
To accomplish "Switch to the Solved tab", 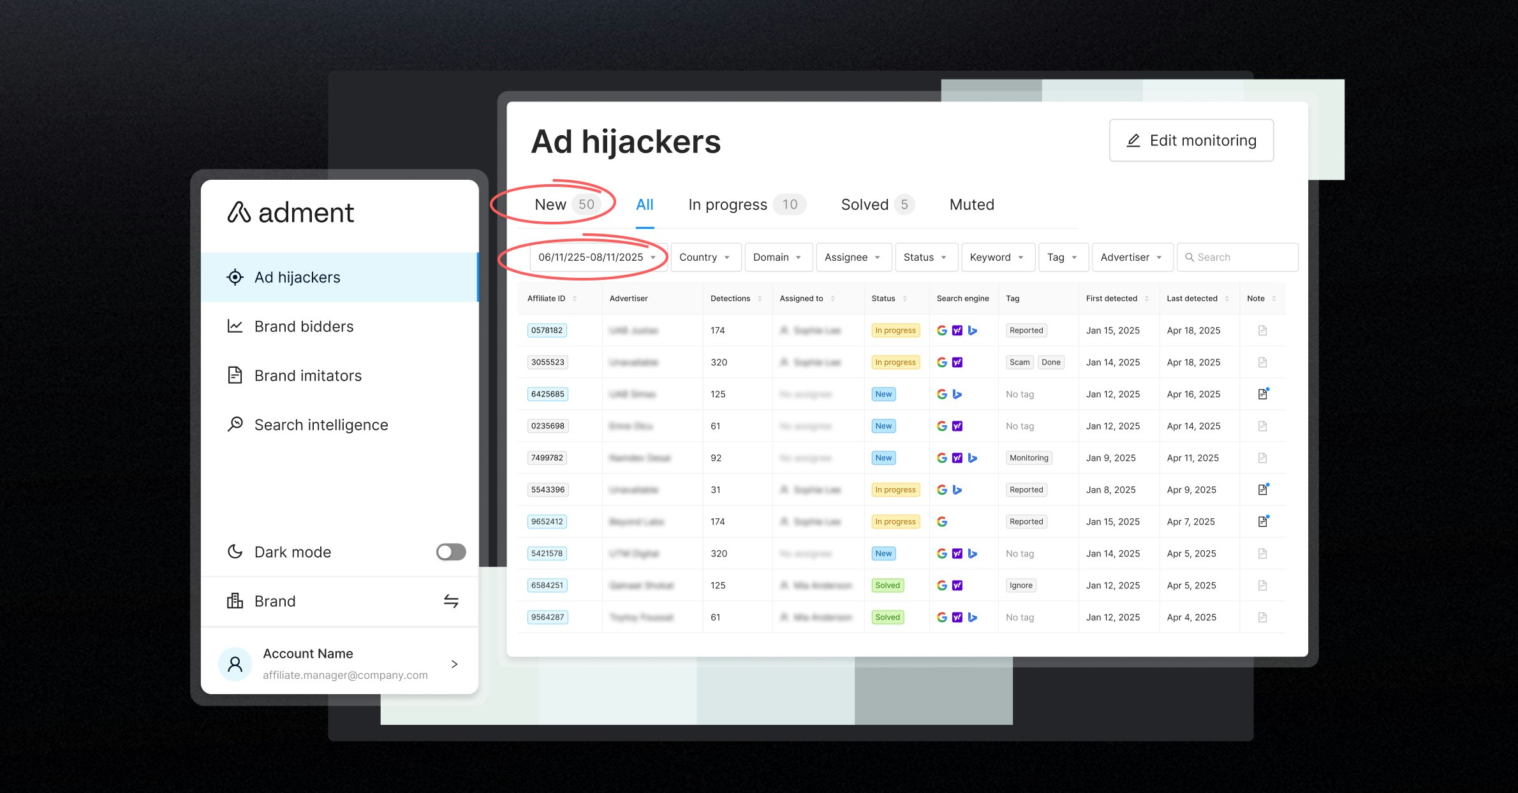I will 865,205.
